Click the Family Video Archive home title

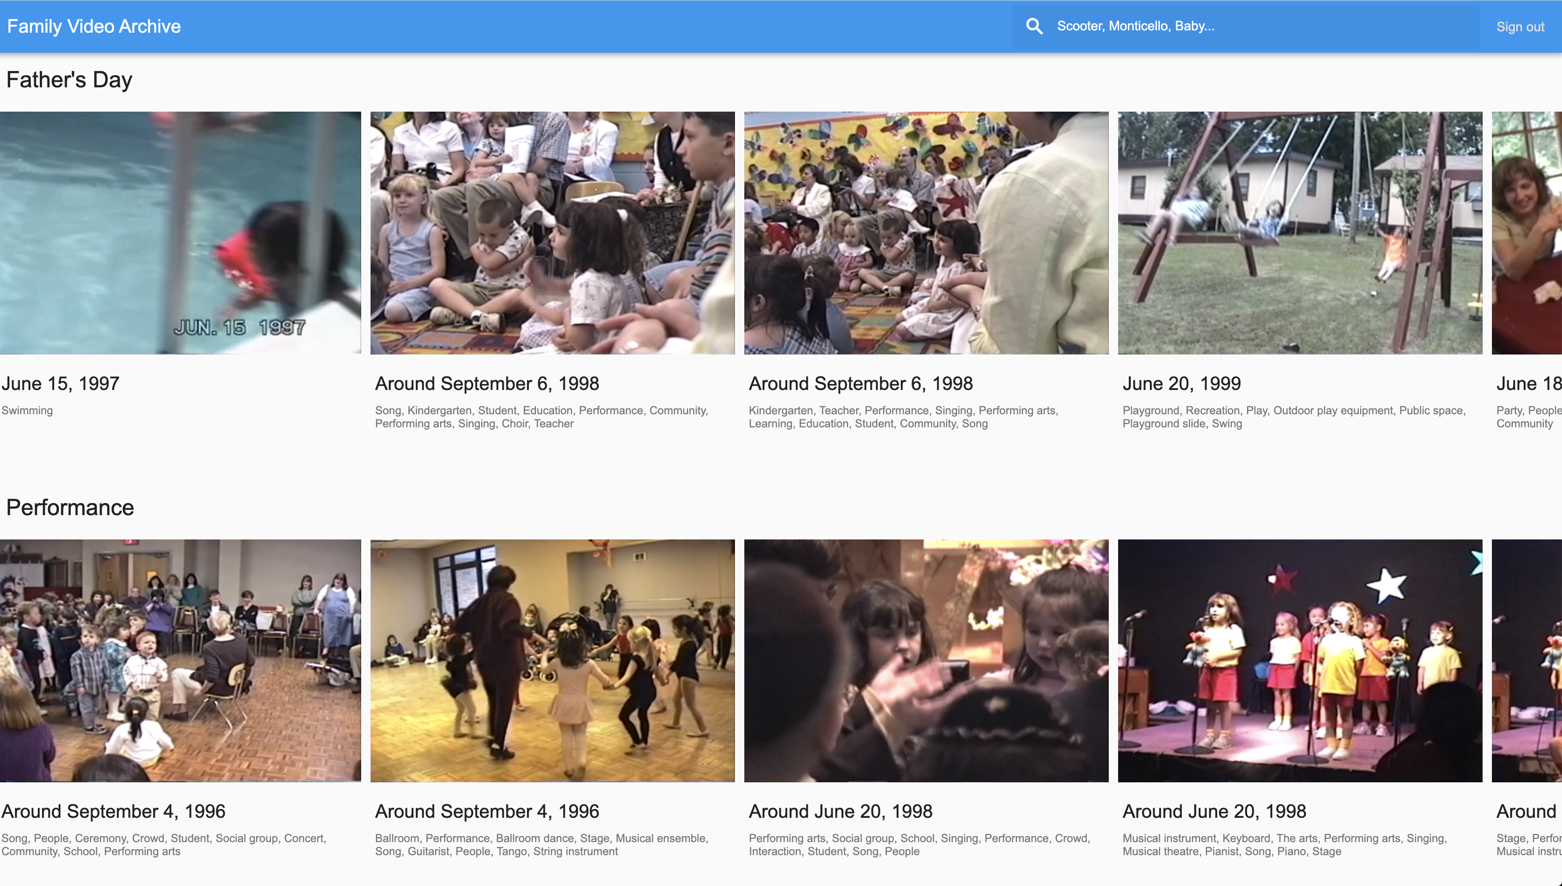[x=93, y=26]
